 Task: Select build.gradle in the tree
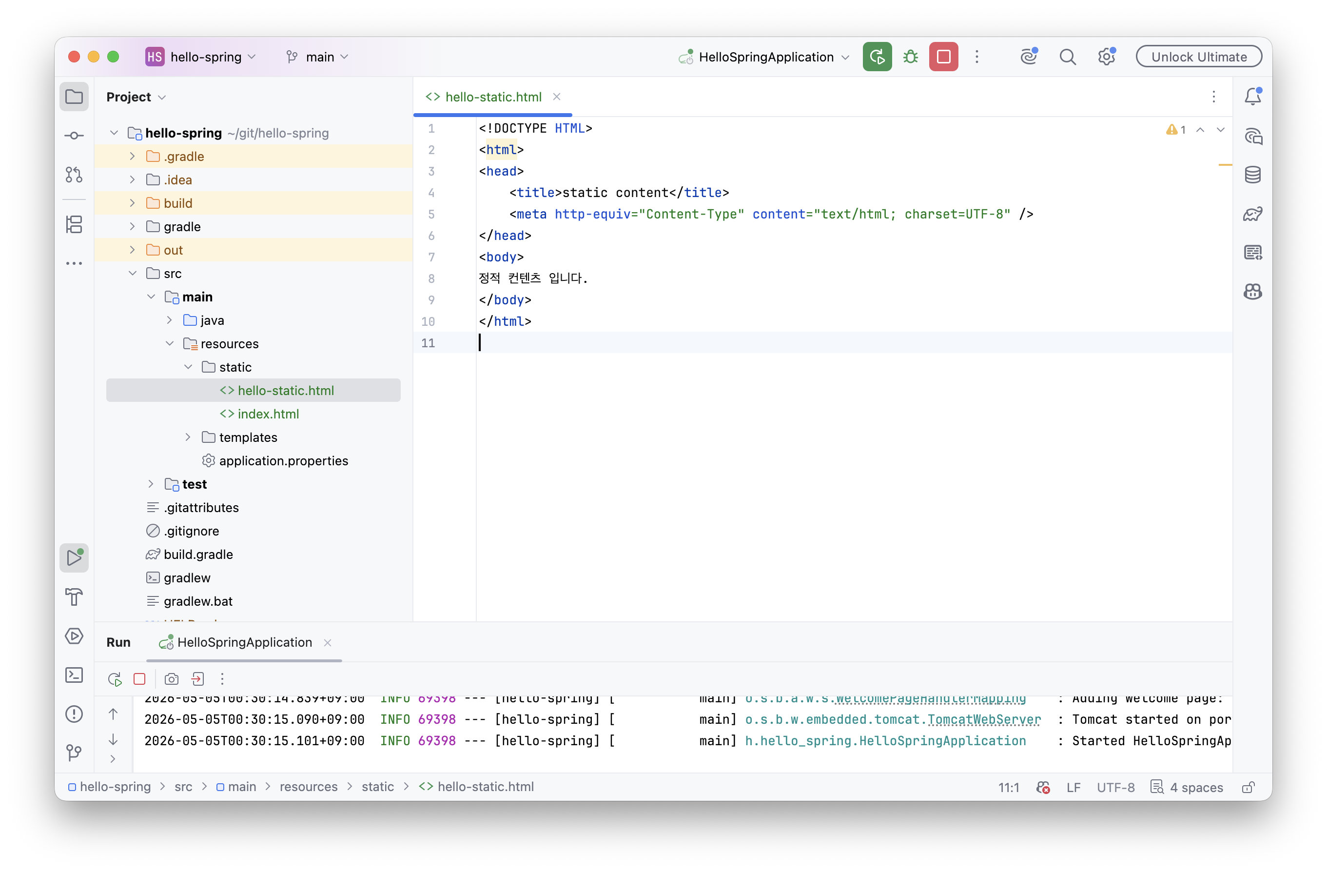(x=190, y=555)
